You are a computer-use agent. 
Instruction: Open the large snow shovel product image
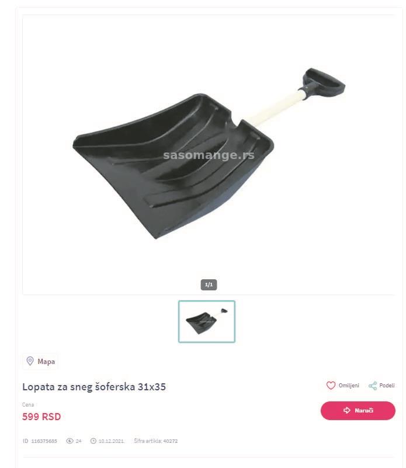pos(209,155)
